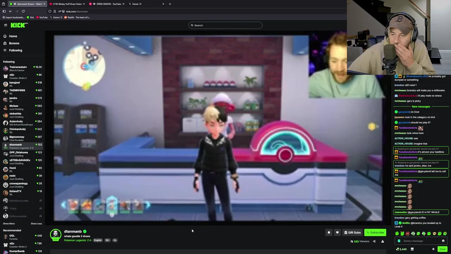Open the hamburger sidebar menu icon

click(x=6, y=25)
